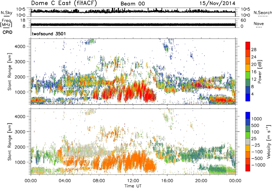The image size is (272, 188).
Task: Click the '20:00' time tick label
Action: (201, 181)
